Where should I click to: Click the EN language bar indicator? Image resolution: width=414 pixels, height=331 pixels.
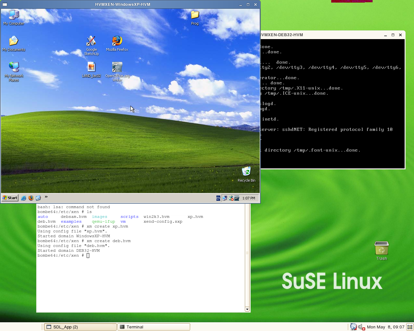coord(218,198)
